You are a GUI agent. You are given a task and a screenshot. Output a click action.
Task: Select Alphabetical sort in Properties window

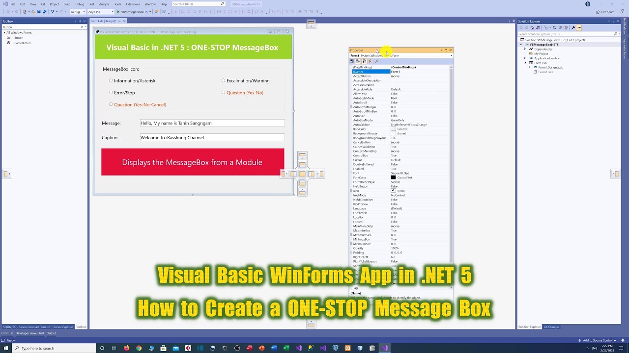[x=358, y=61]
